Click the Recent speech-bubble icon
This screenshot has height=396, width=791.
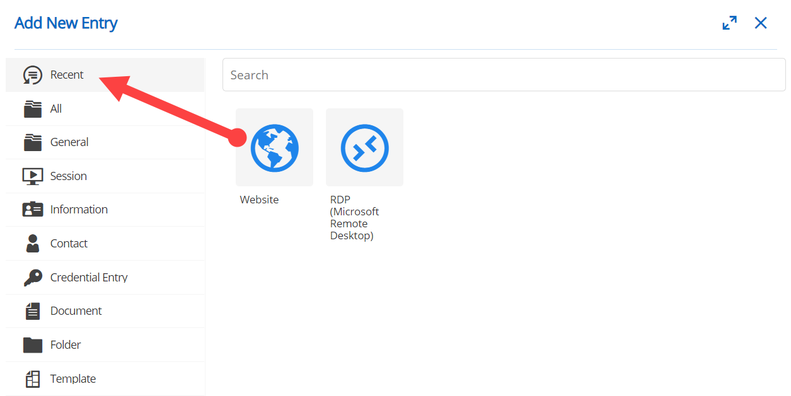33,75
